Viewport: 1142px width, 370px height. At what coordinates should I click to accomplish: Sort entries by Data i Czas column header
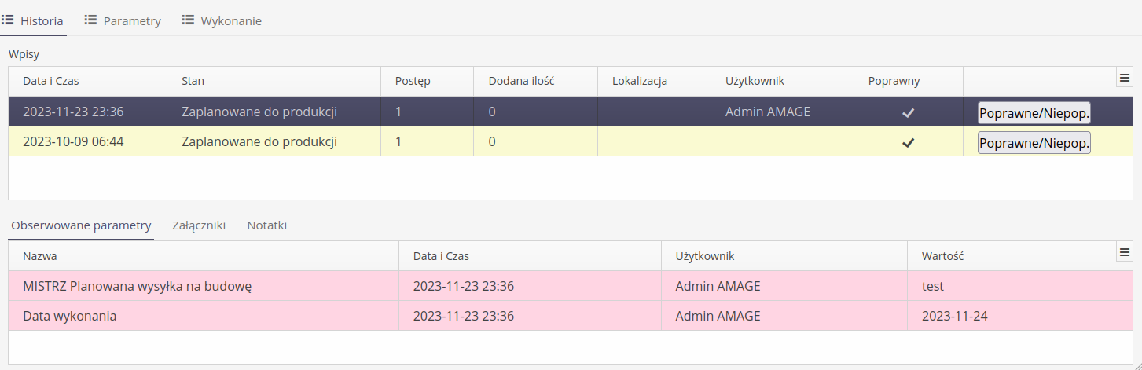pyautogui.click(x=51, y=81)
